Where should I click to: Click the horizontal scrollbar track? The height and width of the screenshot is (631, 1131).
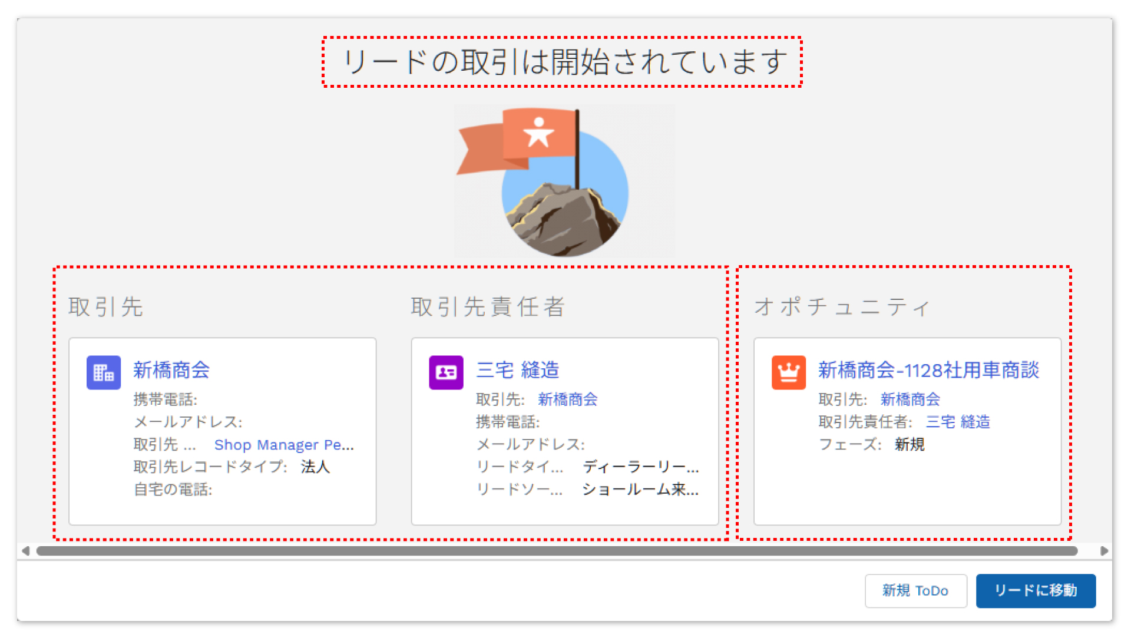coord(557,551)
